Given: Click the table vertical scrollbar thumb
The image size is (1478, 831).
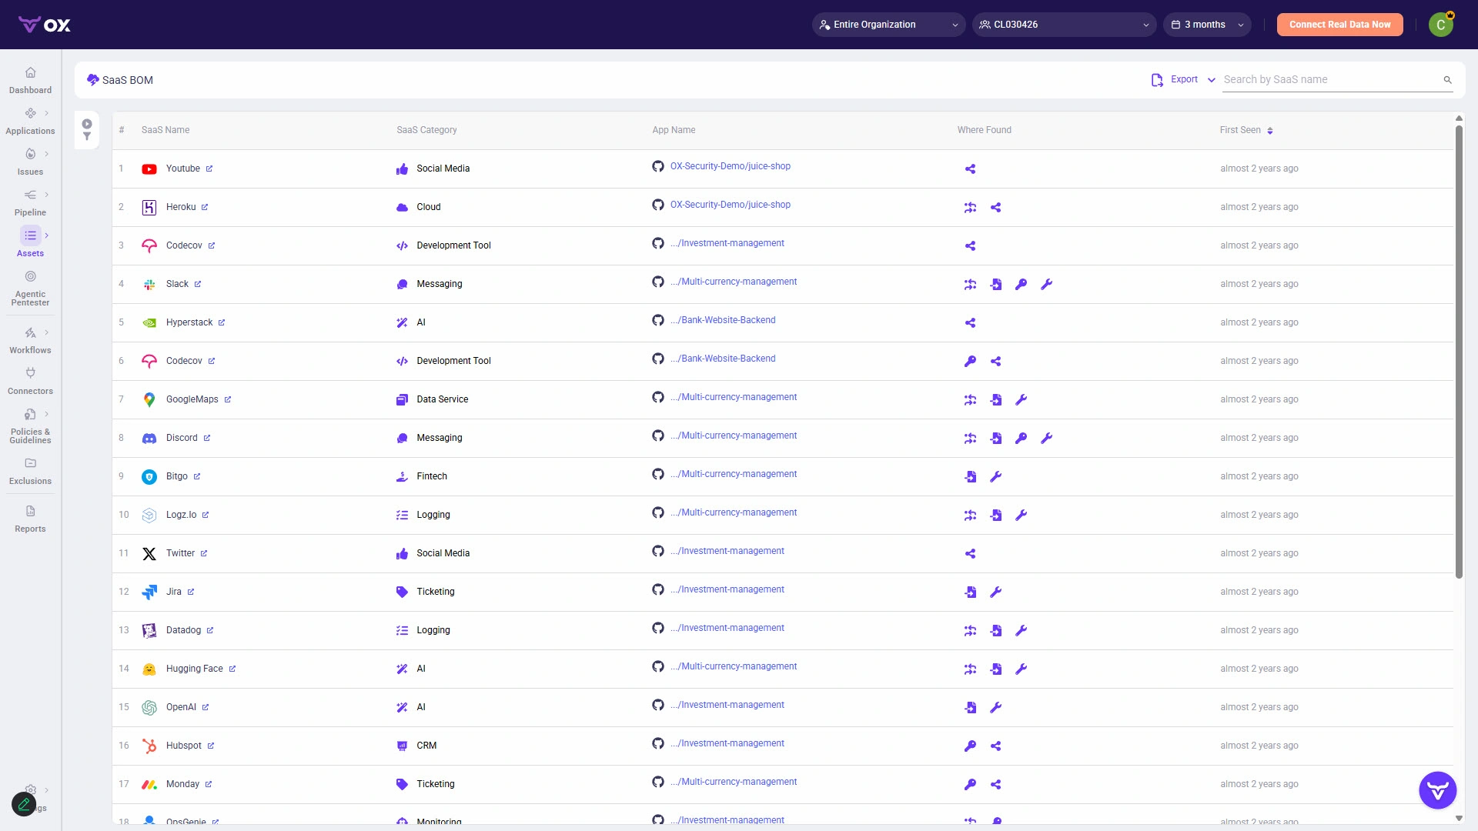Looking at the screenshot, I should click(x=1459, y=351).
